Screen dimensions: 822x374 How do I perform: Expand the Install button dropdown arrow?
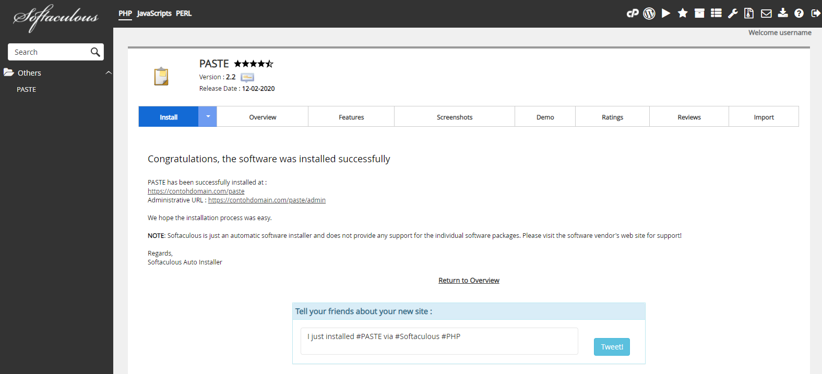[208, 117]
